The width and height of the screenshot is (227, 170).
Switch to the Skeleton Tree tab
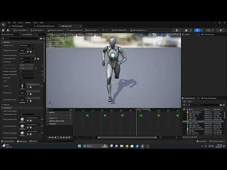[9, 34]
